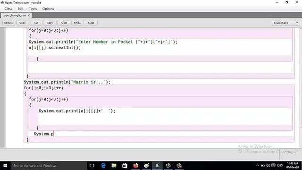Click the BlueJ window title icon
Screen dimensions: 302x170
pyautogui.click(x=2, y=2)
